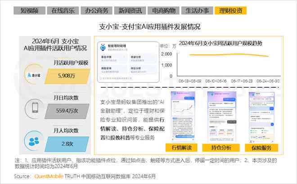Click the 智能理财助理 robot avatar icon
This screenshot has height=184, width=297.
103,47
